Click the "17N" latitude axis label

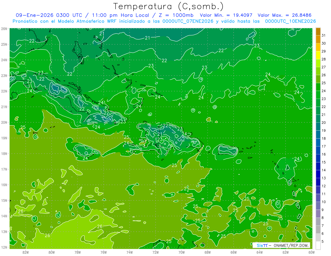tap(4, 169)
